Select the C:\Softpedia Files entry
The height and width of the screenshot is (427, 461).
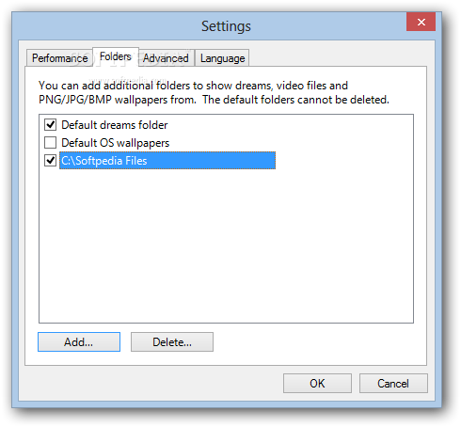click(x=167, y=161)
